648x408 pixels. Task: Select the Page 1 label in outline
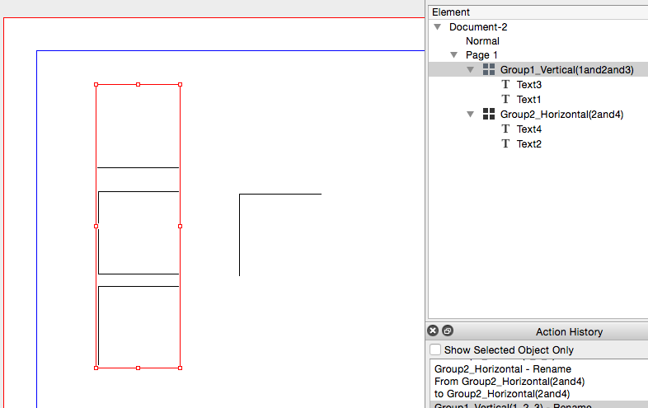(x=482, y=55)
